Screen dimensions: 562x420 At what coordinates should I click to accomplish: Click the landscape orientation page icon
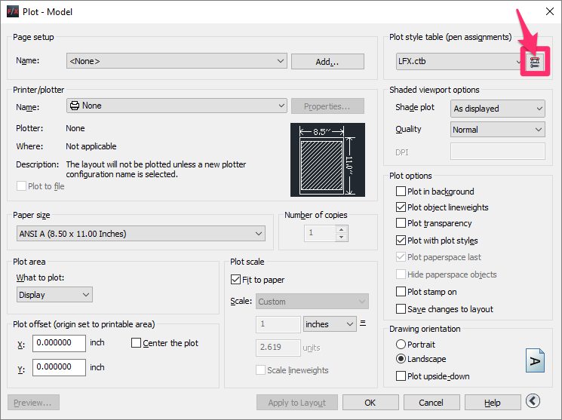pyautogui.click(x=535, y=360)
